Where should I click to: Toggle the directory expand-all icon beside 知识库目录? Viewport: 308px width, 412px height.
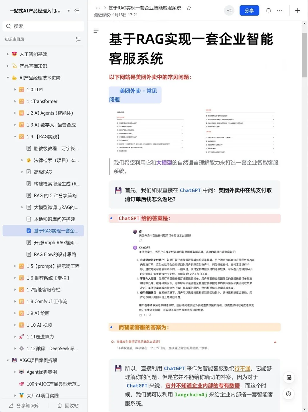[78, 39]
